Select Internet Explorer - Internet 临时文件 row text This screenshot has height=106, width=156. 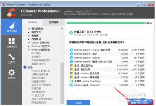[92, 50]
